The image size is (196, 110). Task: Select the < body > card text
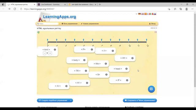[x=76, y=60]
